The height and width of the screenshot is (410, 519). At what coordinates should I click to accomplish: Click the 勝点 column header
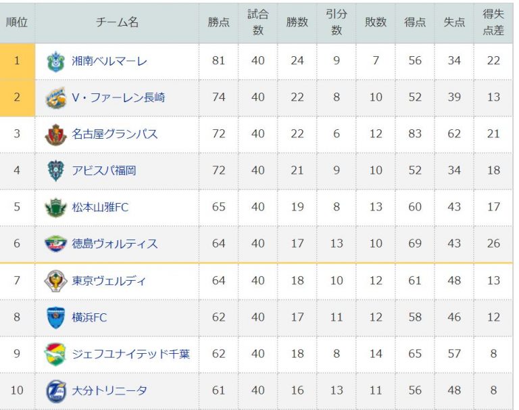coord(218,22)
